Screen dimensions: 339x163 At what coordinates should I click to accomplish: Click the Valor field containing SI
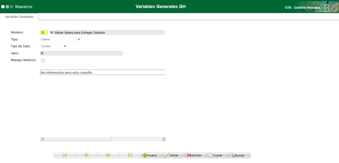81,53
